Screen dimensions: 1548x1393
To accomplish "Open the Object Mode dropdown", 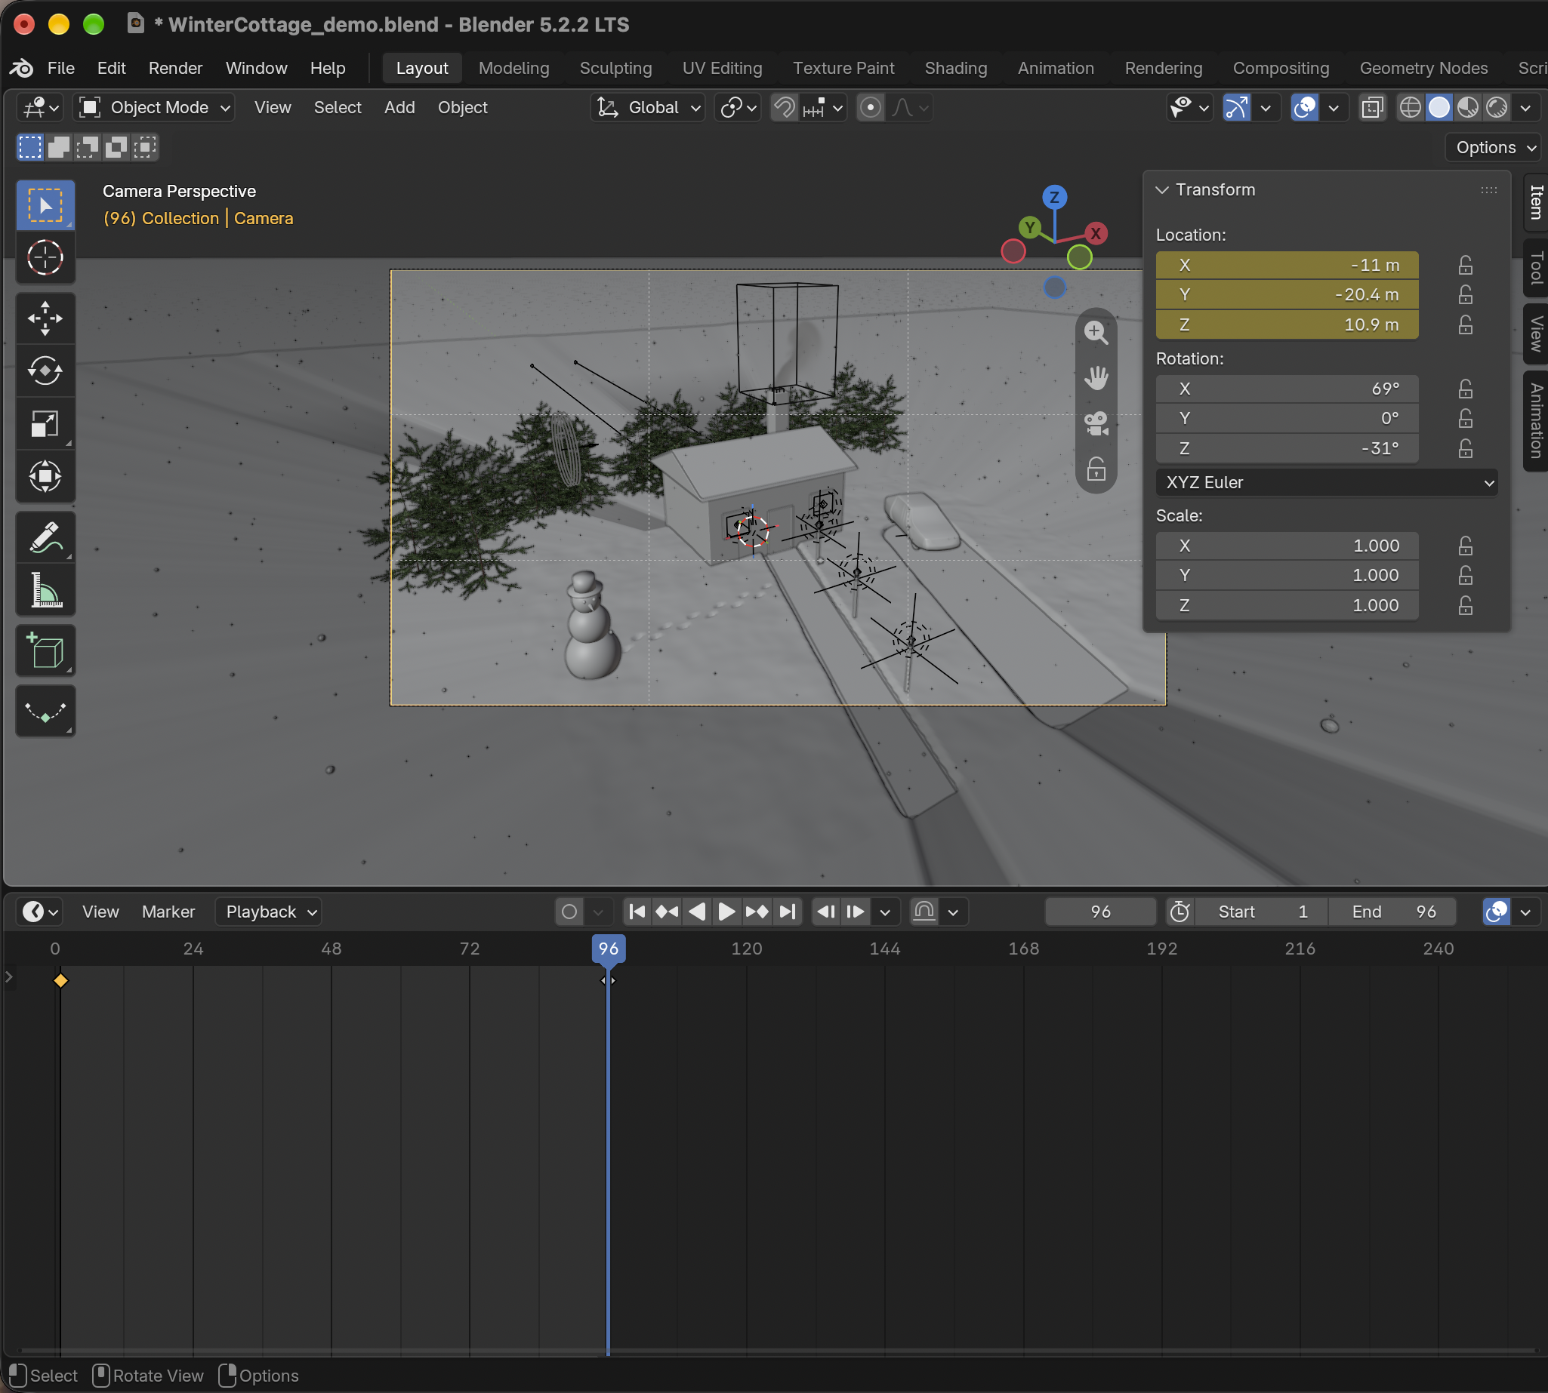I will [155, 108].
